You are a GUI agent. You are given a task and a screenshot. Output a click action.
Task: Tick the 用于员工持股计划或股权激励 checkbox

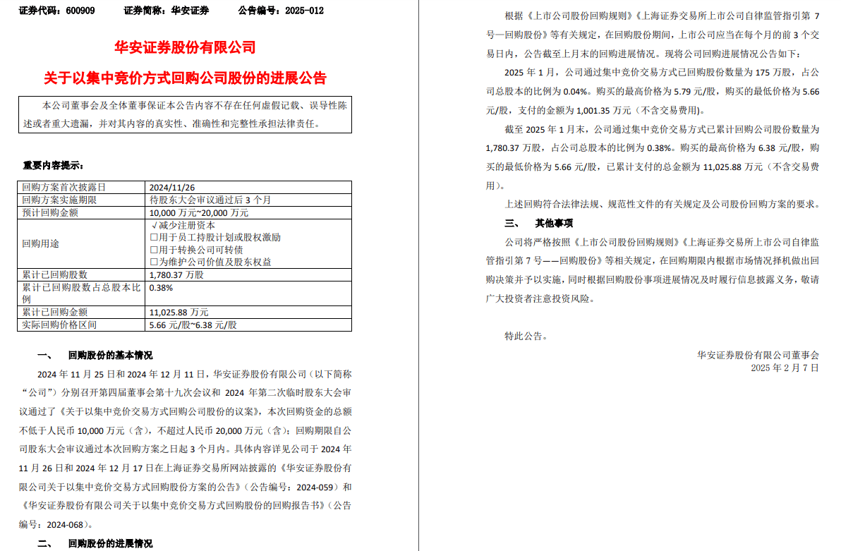click(x=153, y=238)
